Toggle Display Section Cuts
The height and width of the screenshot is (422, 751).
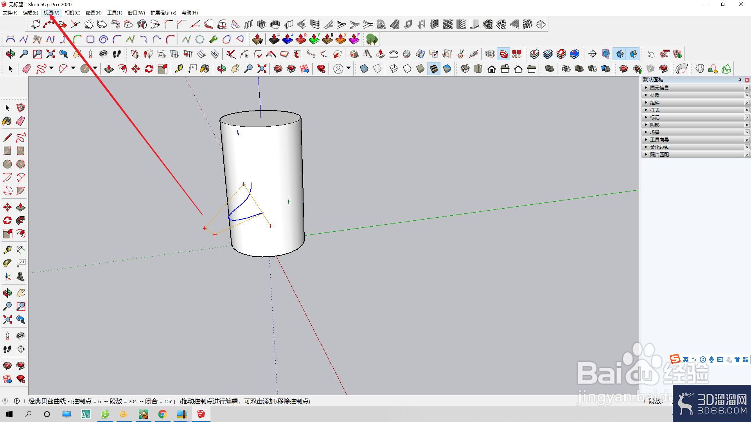click(x=620, y=54)
